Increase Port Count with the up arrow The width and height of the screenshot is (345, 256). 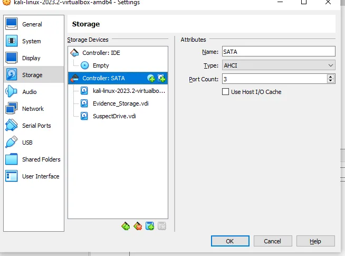click(x=331, y=77)
